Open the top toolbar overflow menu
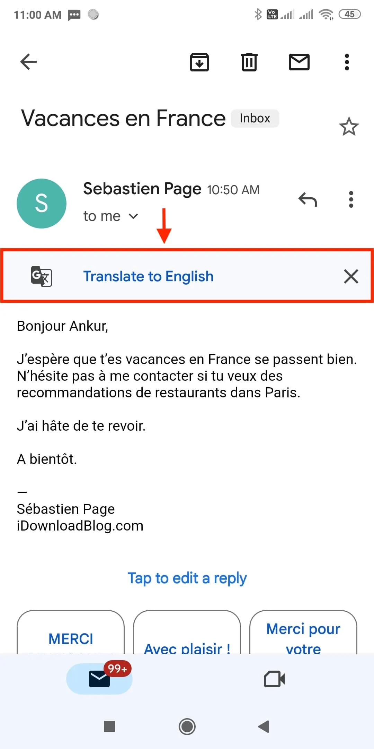Image resolution: width=374 pixels, height=749 pixels. click(x=347, y=62)
